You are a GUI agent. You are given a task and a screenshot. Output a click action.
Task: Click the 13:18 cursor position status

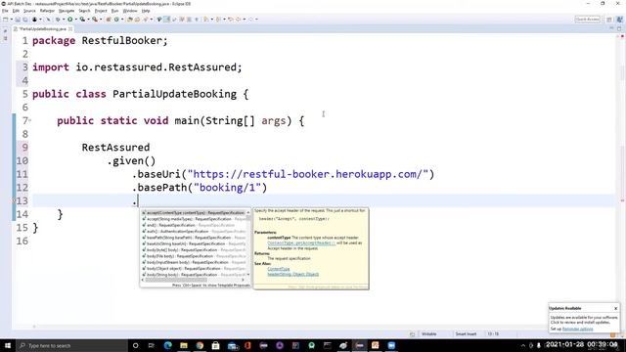click(x=493, y=334)
